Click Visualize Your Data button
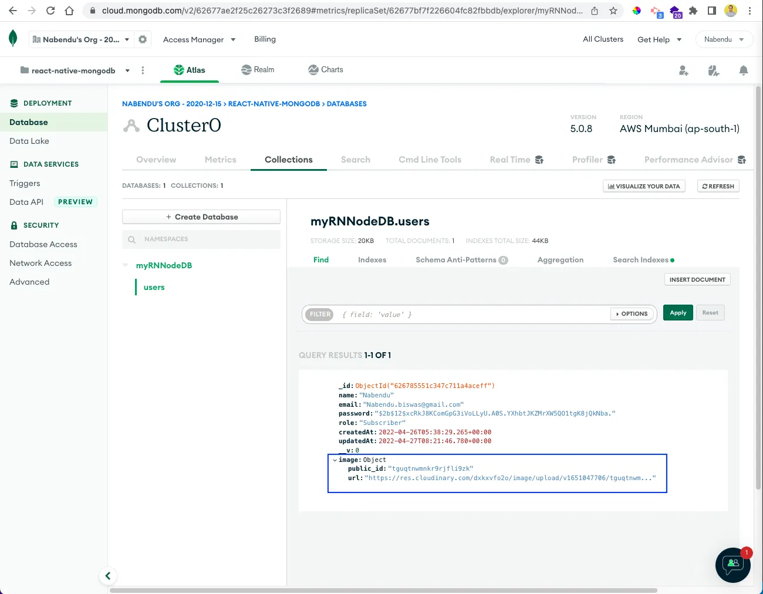Viewport: 763px width, 594px height. tap(644, 186)
